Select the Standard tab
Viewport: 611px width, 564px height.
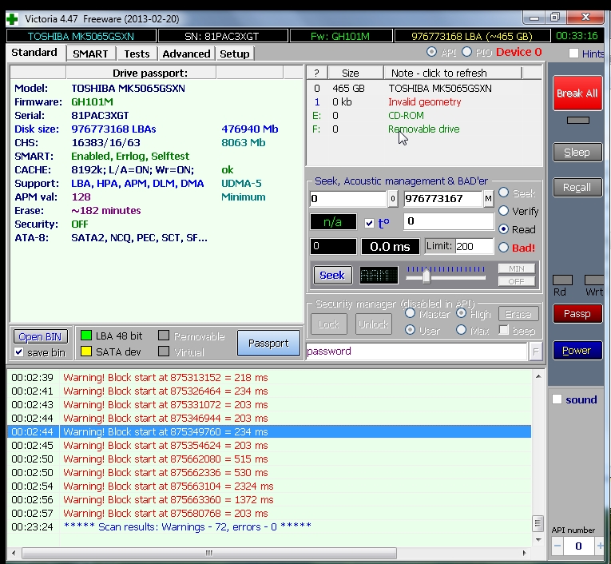(34, 53)
